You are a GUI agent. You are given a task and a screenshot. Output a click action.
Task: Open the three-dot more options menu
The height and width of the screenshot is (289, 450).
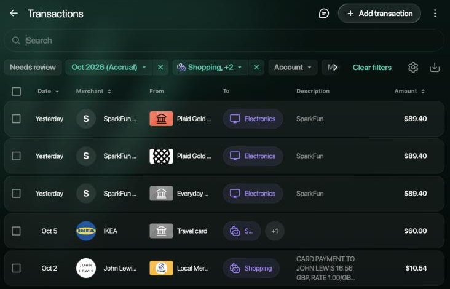pos(435,13)
